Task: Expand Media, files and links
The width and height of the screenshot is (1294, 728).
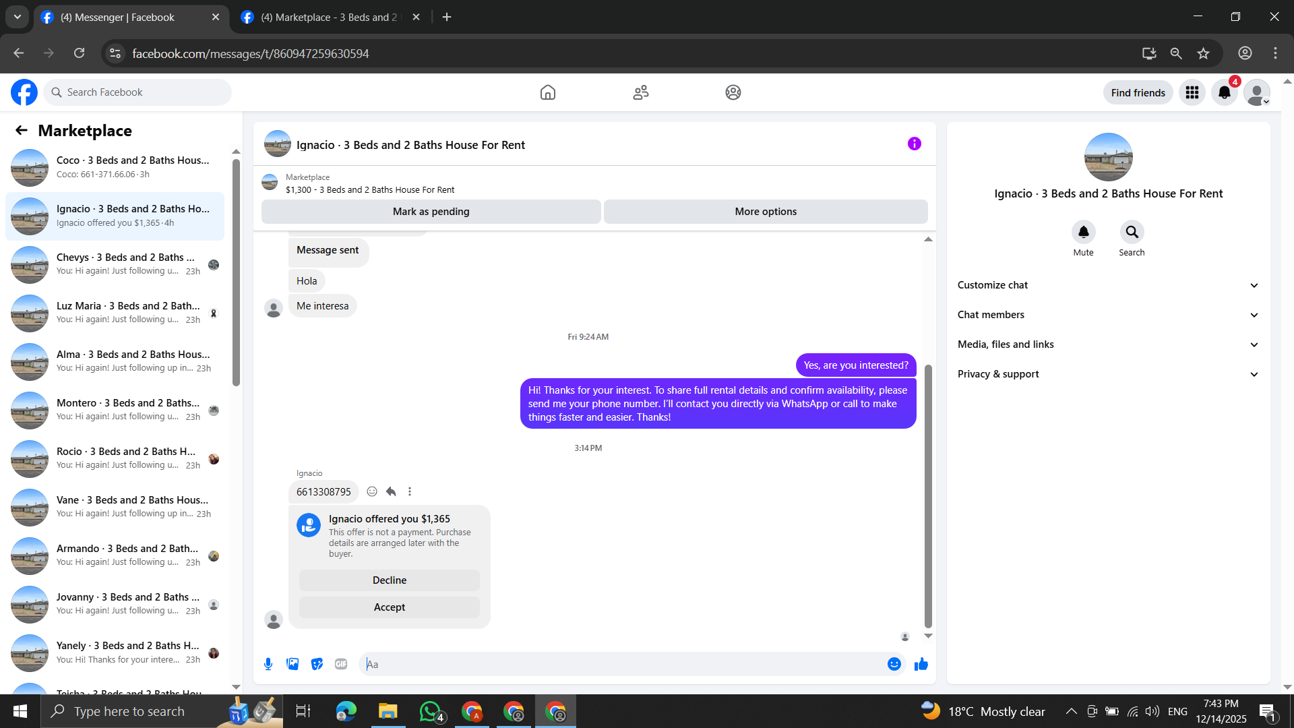Action: coord(1108,344)
